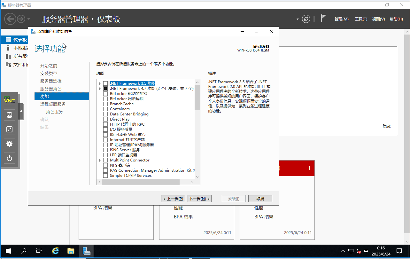Click the horizontal scroll right arrow in feature list
The image size is (410, 259).
(x=192, y=182)
